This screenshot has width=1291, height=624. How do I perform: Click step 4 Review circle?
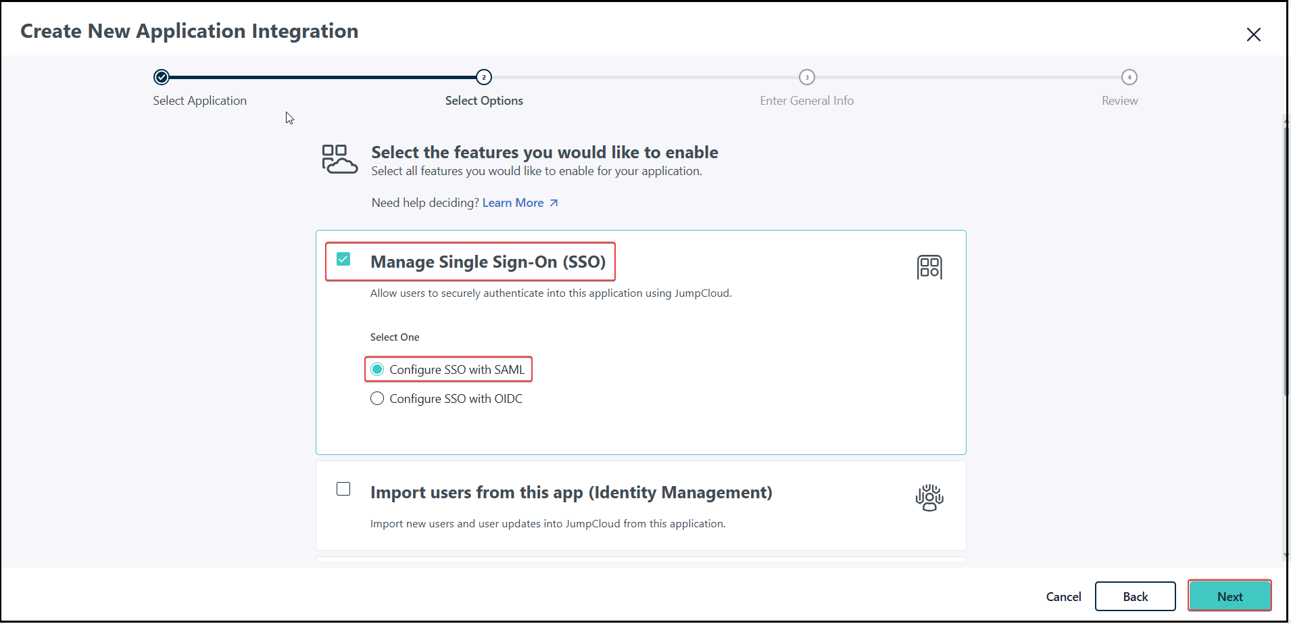(1129, 77)
